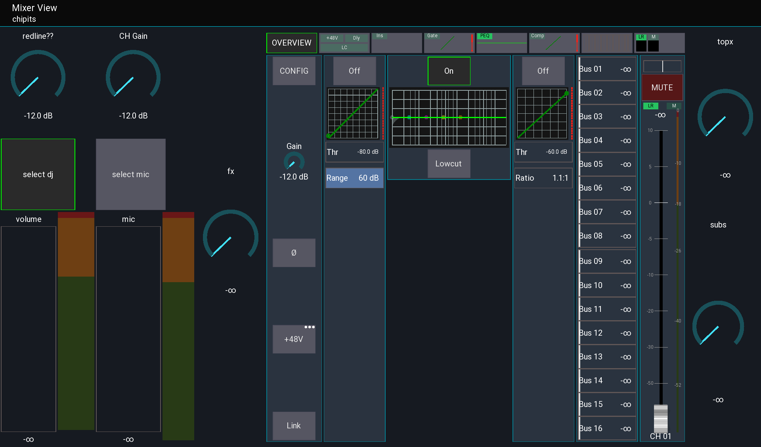Click the LC low-cut toolbar icon
The image size is (761, 447).
pyautogui.click(x=344, y=47)
